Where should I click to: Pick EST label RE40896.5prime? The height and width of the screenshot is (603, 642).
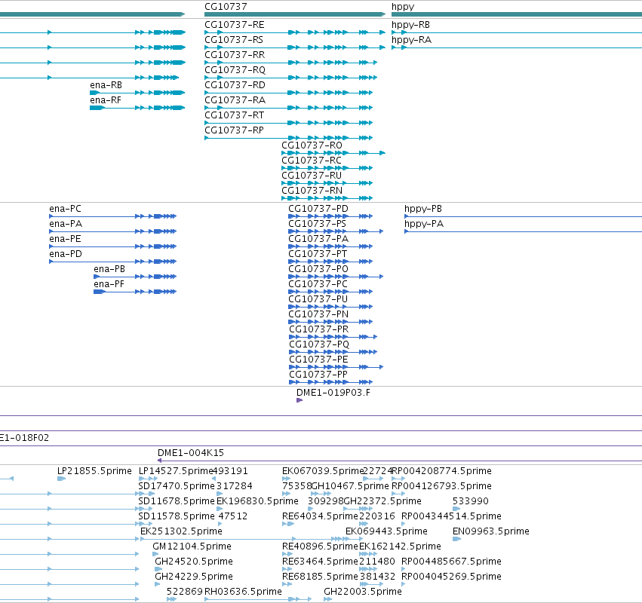320,546
